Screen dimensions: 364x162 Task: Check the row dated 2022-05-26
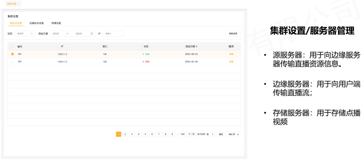click(x=13, y=62)
